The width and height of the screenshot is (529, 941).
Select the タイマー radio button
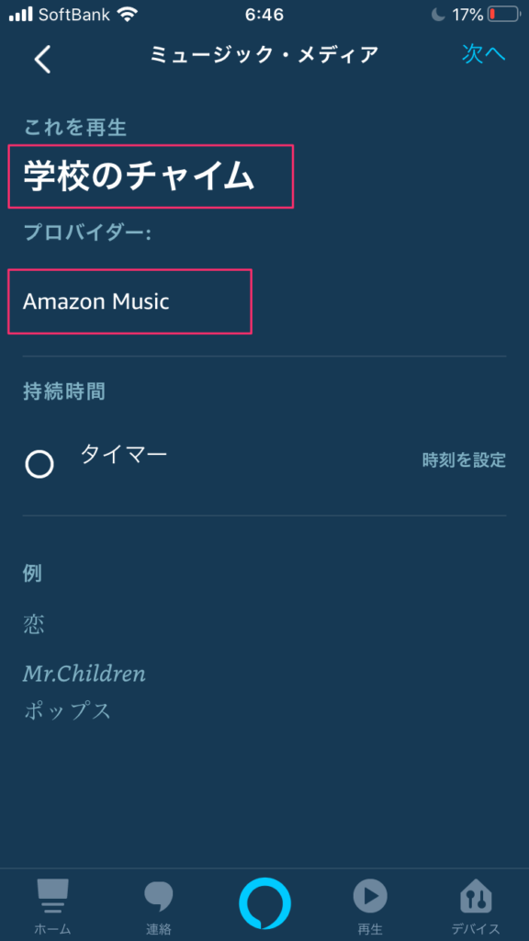39,464
